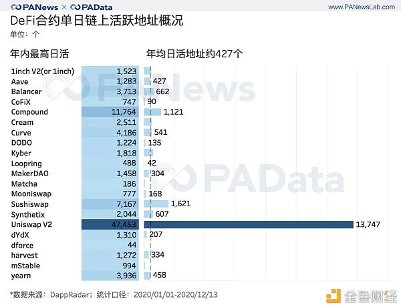Click the 207 dYdX bar label
401x307 pixels.
click(156, 234)
